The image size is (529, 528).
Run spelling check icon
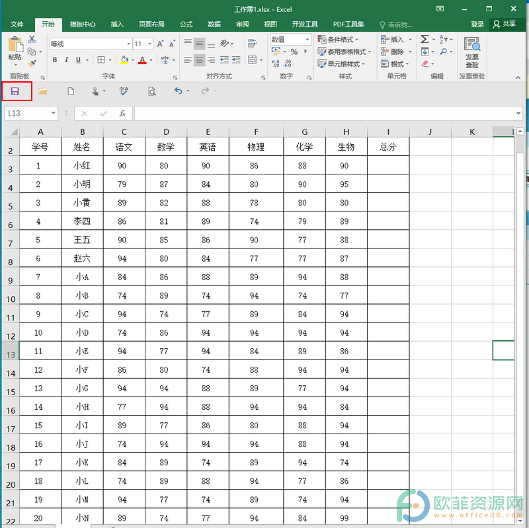coord(124,91)
